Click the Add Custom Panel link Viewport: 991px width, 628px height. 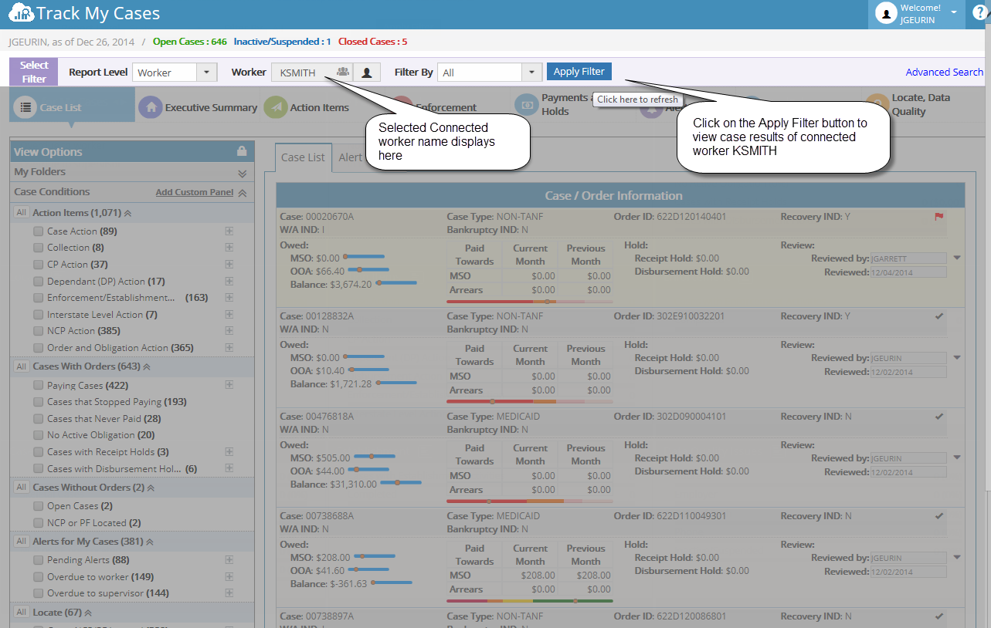pyautogui.click(x=195, y=192)
